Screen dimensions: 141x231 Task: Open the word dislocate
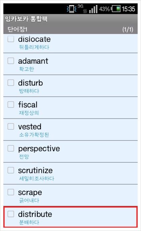pyautogui.click(x=70, y=43)
